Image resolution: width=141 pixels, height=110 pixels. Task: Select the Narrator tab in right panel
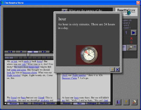coord(104,104)
